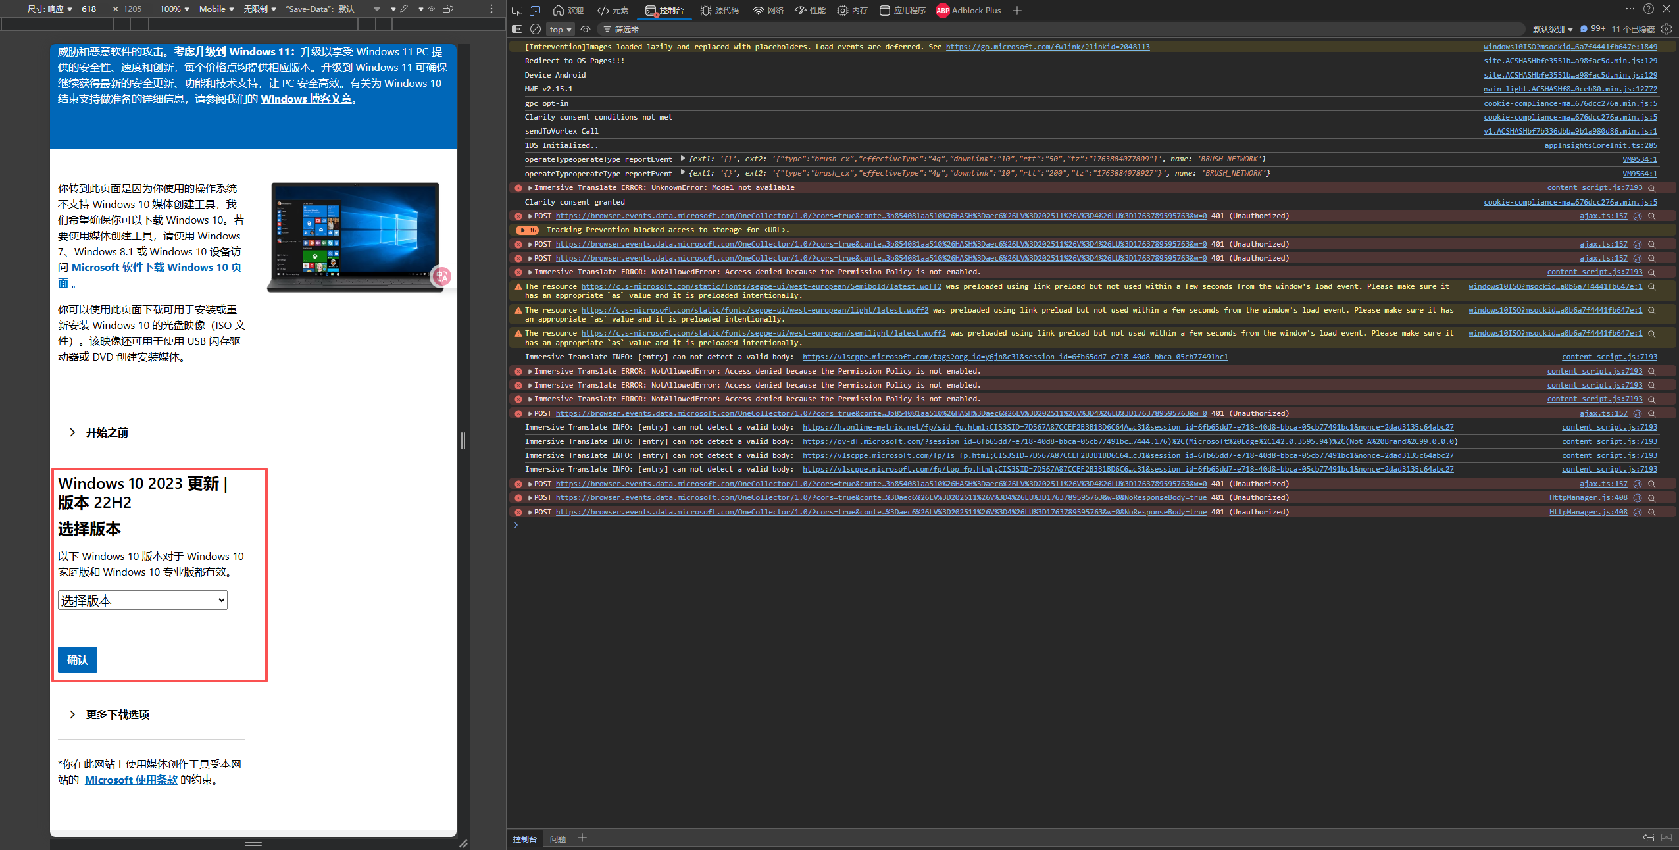Click the blue 确认 button
This screenshot has height=850, width=1679.
pos(78,660)
